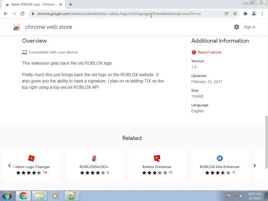Open Windows Explorer from taskbar
Viewport: 268px width, 201px height.
pos(40,196)
